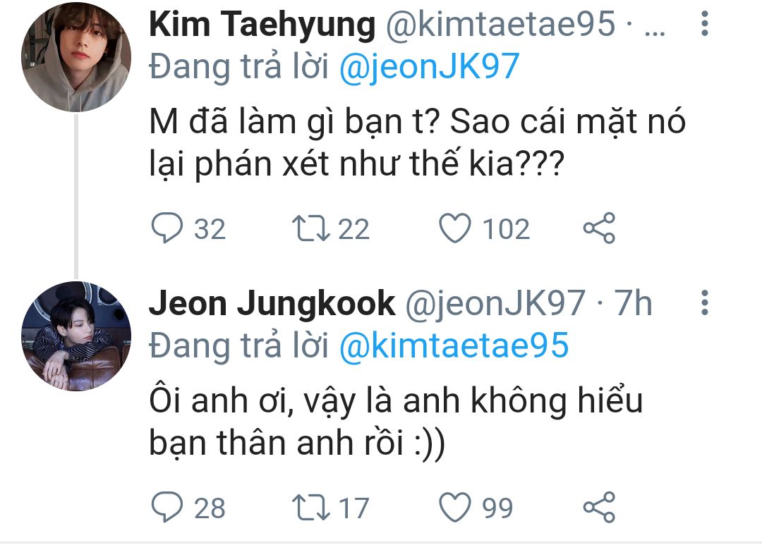The width and height of the screenshot is (762, 545).
Task: Click the @kimtaetae95 handle beside Kim Taehyung
Action: coord(500,25)
